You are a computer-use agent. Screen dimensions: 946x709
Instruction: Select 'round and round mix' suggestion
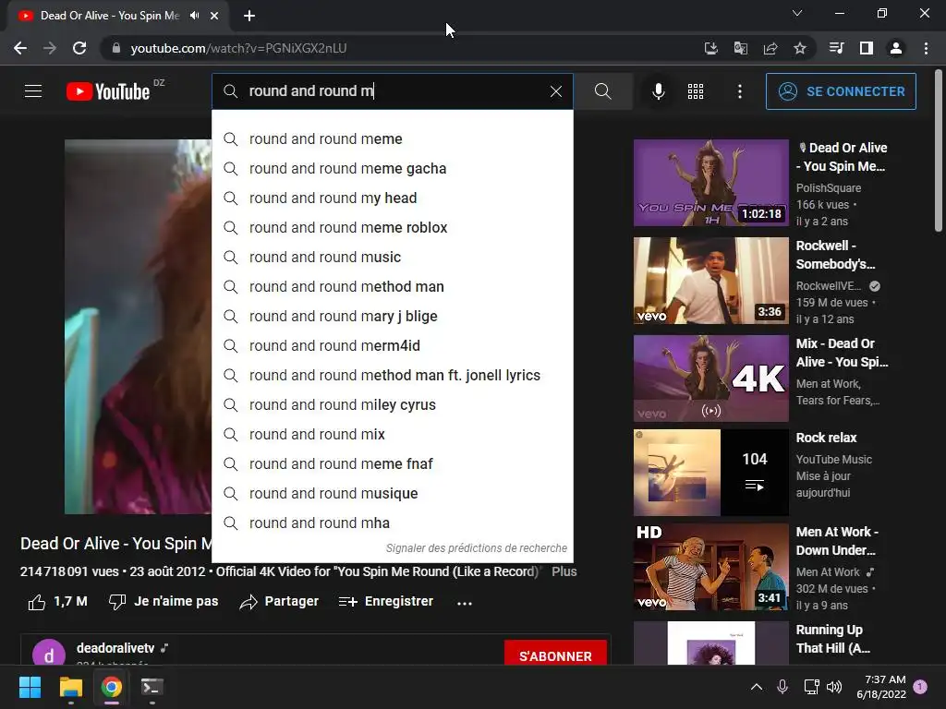coord(392,434)
